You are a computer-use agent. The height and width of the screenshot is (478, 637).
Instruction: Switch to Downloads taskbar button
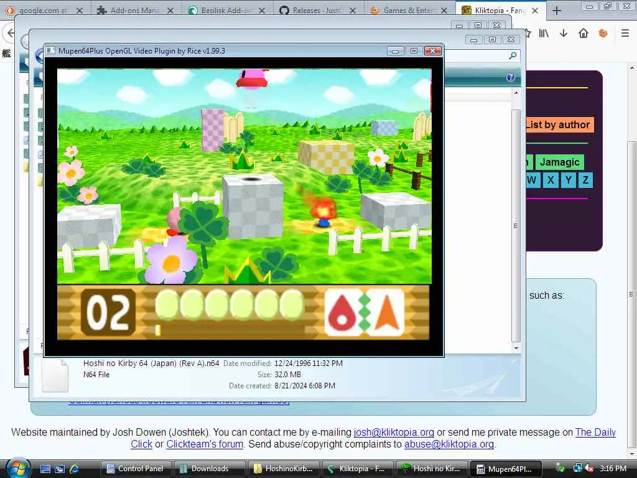pos(209,469)
